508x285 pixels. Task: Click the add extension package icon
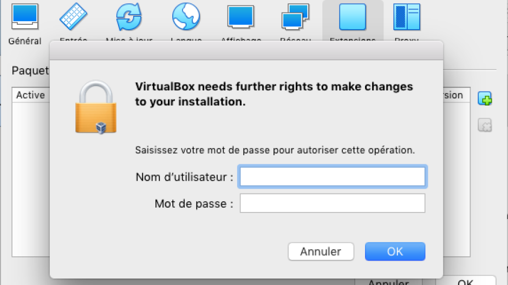[485, 98]
